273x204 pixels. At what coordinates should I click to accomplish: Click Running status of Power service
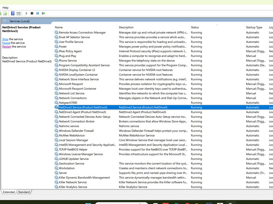point(197,47)
